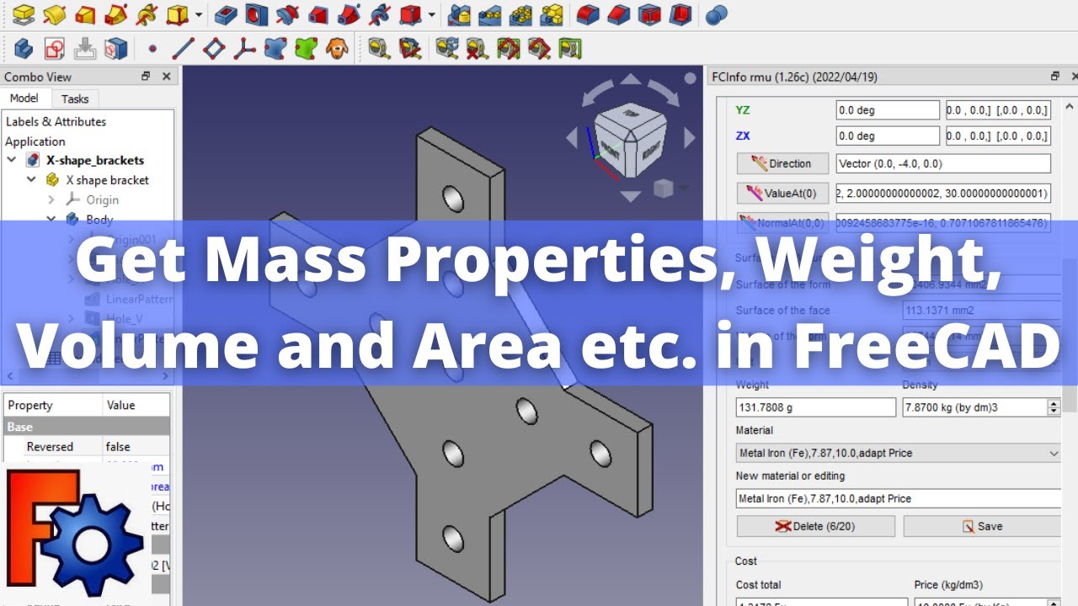This screenshot has height=606, width=1078.
Task: Collapse the X-shape_brackets document node
Action: (12, 160)
